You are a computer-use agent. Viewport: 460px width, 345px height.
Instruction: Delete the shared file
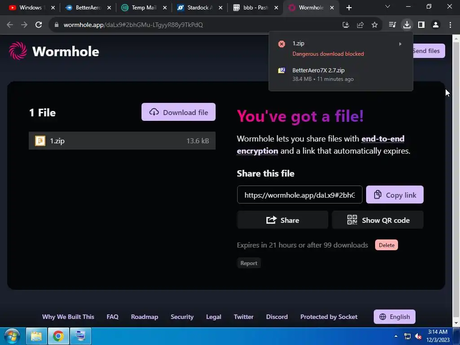(386, 245)
